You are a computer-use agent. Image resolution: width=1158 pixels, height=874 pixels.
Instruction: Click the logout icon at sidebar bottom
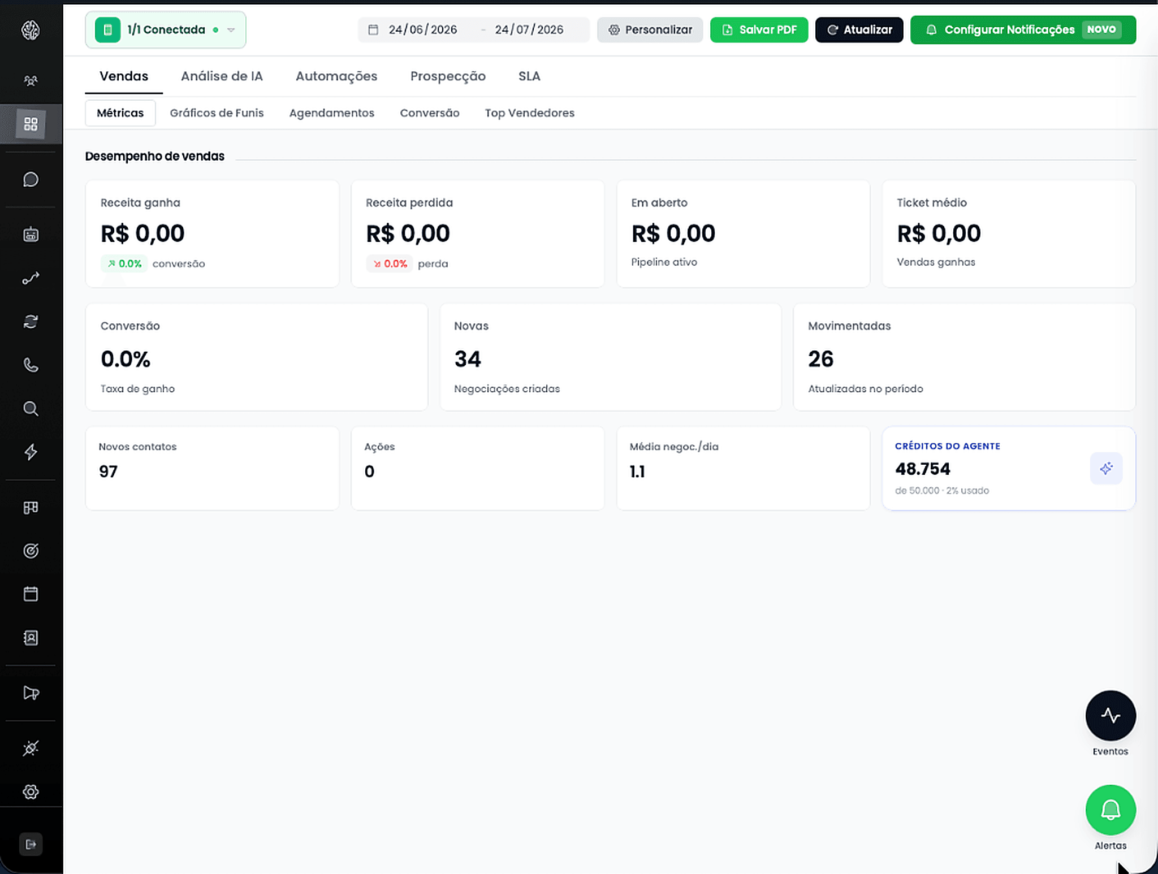[31, 844]
